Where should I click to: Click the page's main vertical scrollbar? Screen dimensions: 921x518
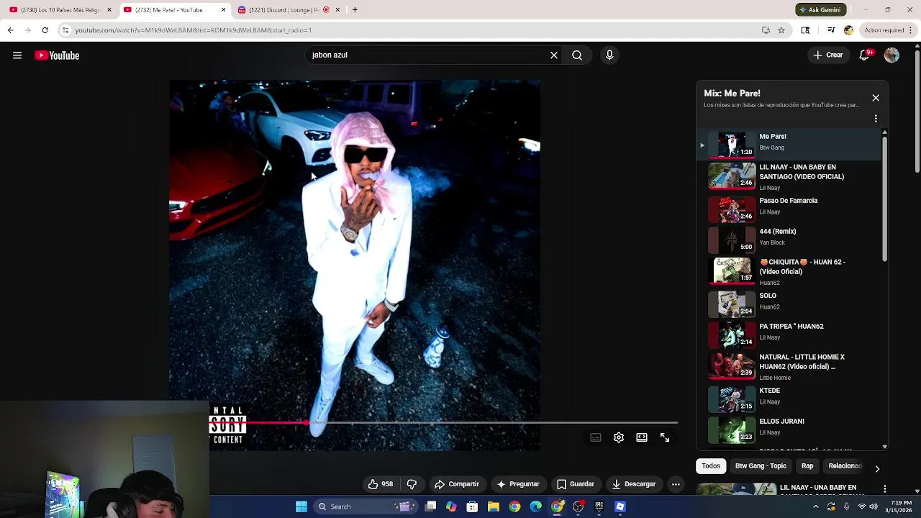tap(917, 111)
